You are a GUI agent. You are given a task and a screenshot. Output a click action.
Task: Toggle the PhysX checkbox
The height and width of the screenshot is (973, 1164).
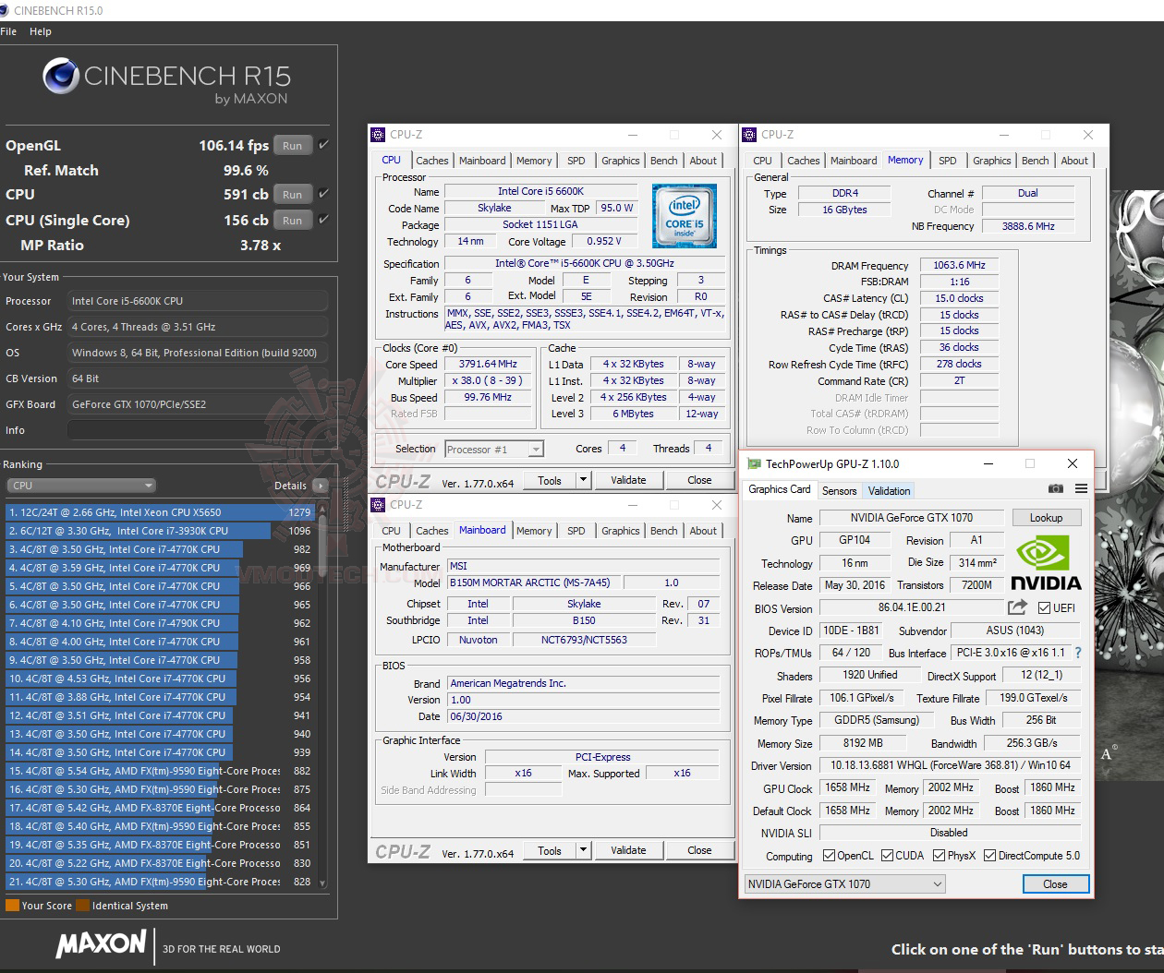(940, 856)
